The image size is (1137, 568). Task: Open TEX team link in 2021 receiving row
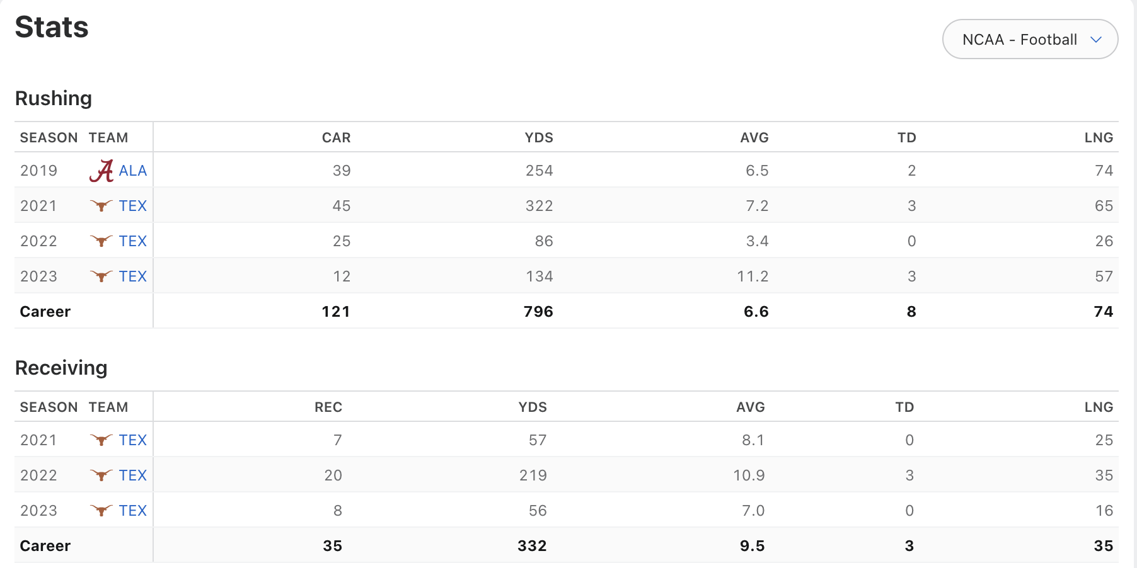point(133,440)
